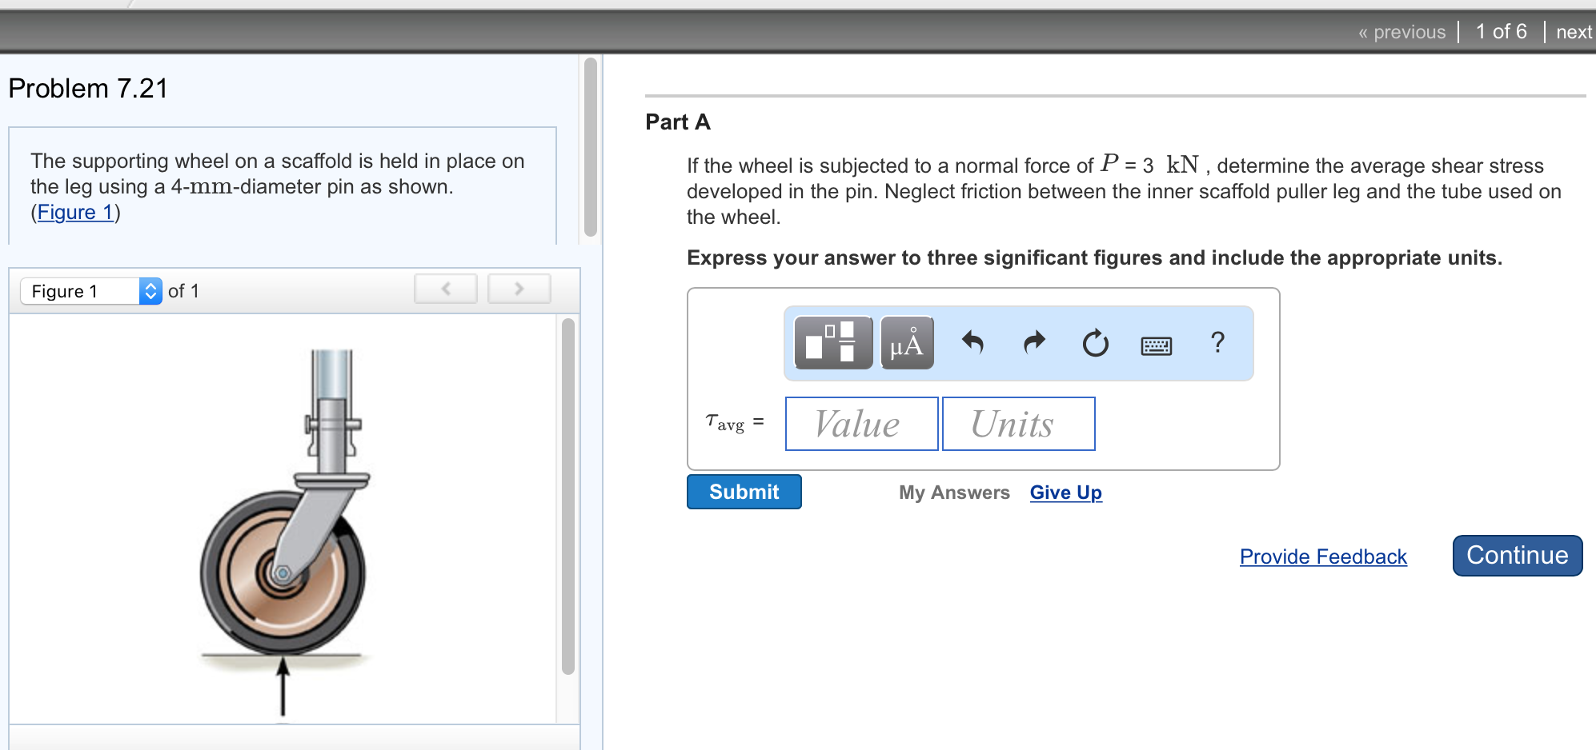Image resolution: width=1596 pixels, height=750 pixels.
Task: Go back using the previous figure arrow
Action: point(445,289)
